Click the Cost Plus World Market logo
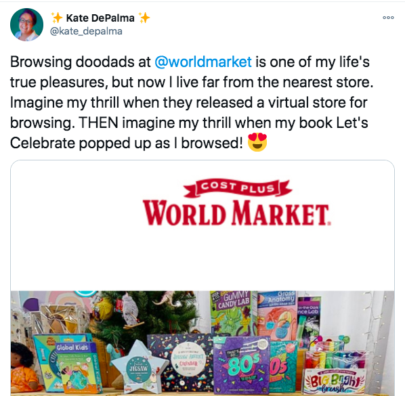The image size is (405, 396). 236,203
